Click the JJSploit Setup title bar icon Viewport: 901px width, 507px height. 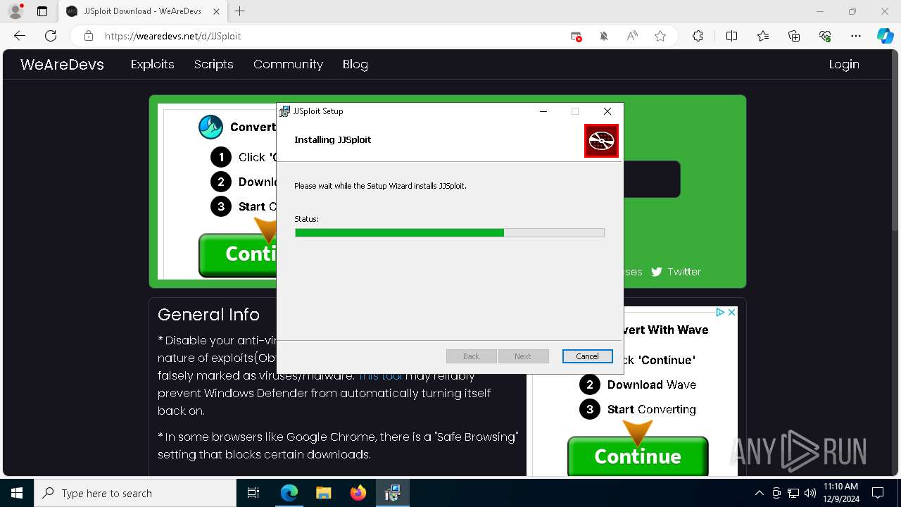tap(284, 111)
